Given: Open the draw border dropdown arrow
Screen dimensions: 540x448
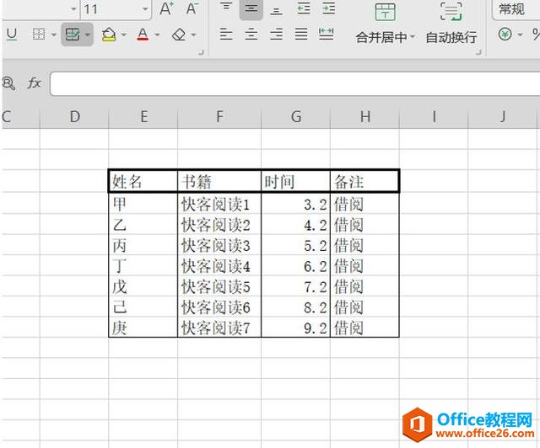Looking at the screenshot, I should pyautogui.click(x=88, y=35).
